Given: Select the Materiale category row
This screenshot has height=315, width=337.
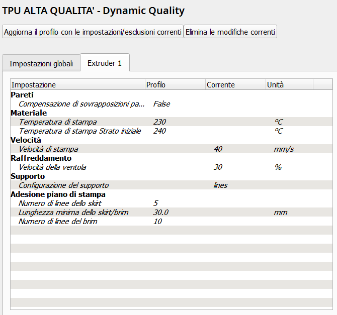Looking at the screenshot, I should tap(172, 113).
